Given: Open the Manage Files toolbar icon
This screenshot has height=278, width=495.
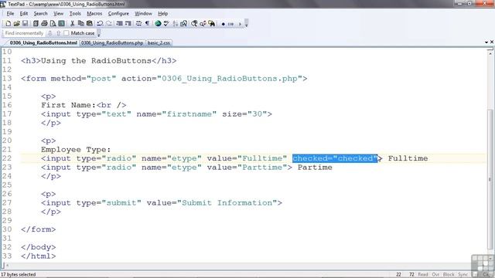Looking at the screenshot, I should 36,24.
